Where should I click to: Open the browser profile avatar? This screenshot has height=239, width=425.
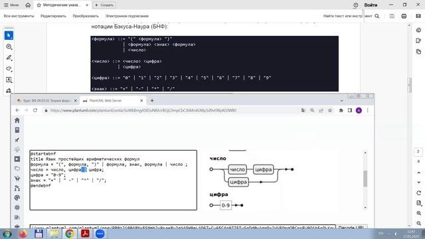pos(359,110)
